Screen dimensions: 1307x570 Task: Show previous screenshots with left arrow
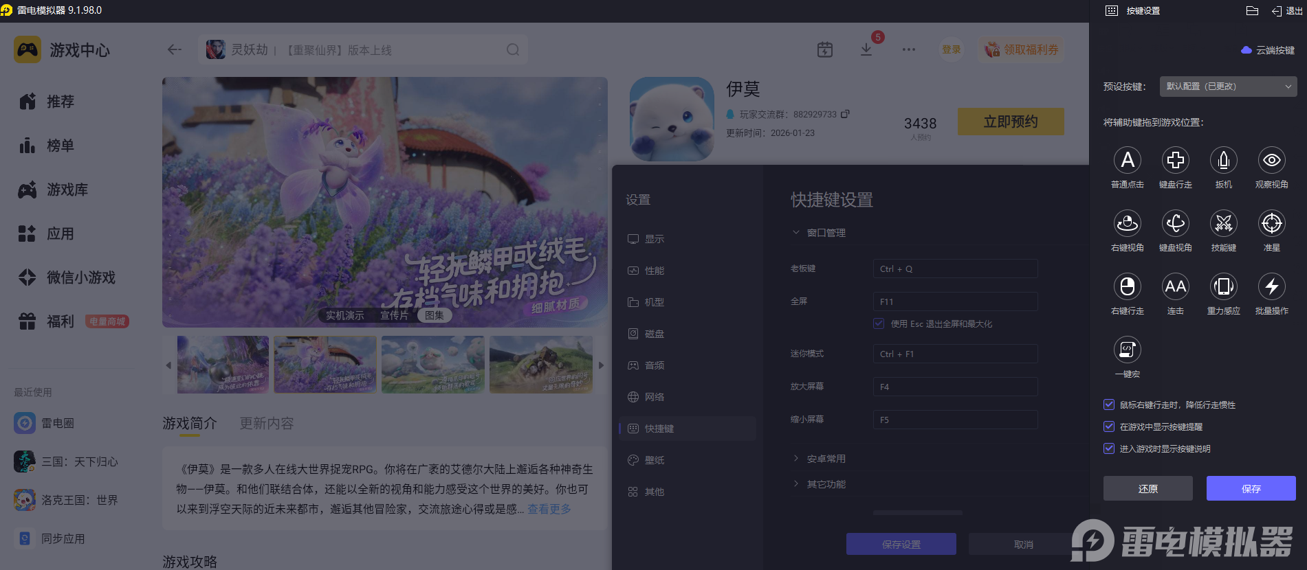point(168,365)
